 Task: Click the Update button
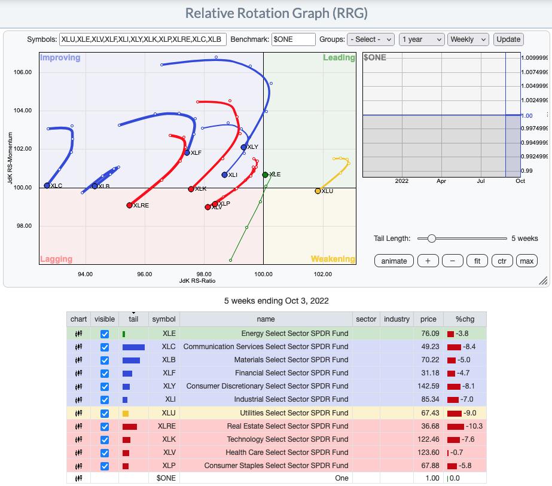(x=508, y=39)
